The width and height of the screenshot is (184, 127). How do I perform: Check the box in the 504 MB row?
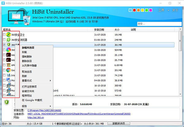[4, 50]
